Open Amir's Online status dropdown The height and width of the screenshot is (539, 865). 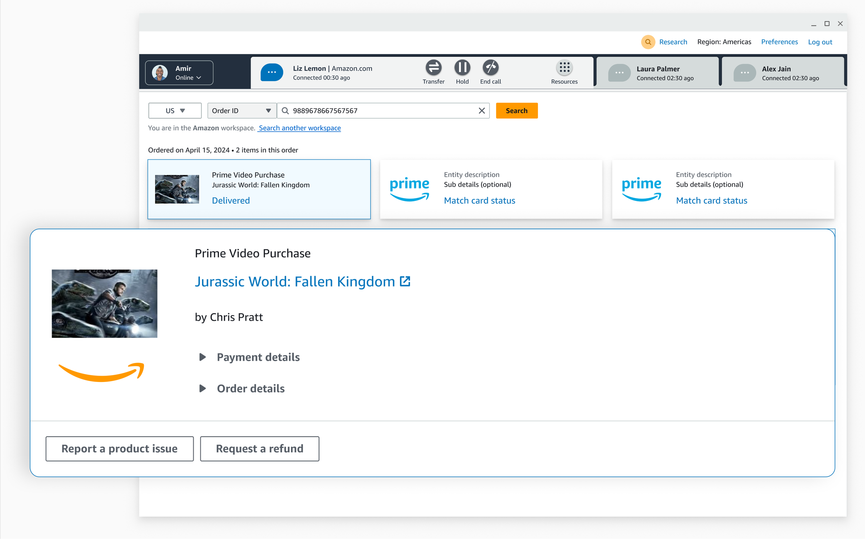pyautogui.click(x=189, y=78)
